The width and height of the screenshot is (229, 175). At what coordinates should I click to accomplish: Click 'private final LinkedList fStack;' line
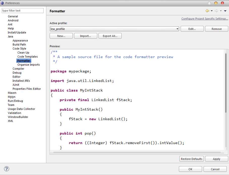click(x=96, y=100)
